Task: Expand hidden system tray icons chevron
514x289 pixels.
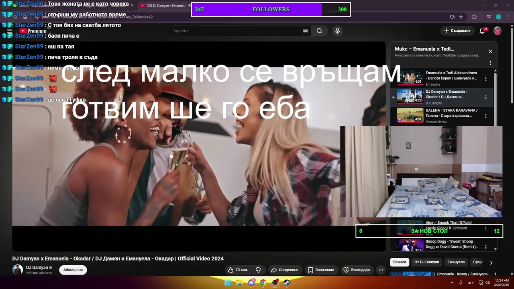Action: pos(452,283)
